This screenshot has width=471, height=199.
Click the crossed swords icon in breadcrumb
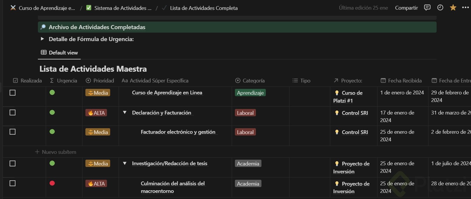[13, 8]
